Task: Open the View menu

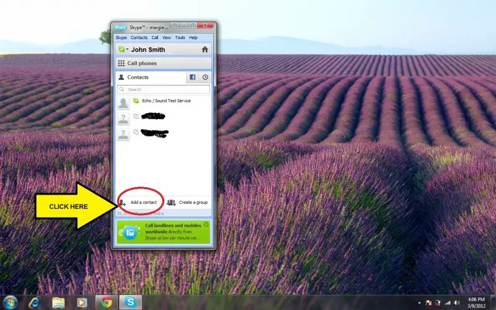Action: [x=167, y=38]
